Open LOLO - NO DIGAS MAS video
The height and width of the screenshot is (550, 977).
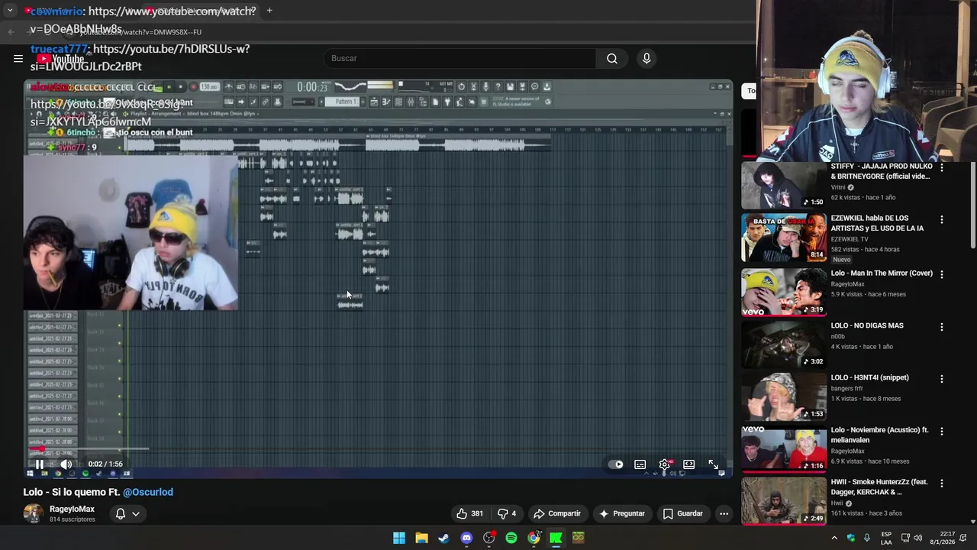(x=867, y=325)
